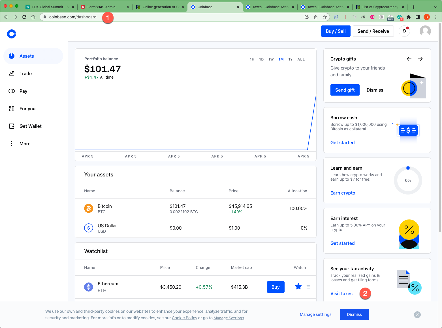Click the US Dollar coin icon
This screenshot has width=442, height=328.
89,228
